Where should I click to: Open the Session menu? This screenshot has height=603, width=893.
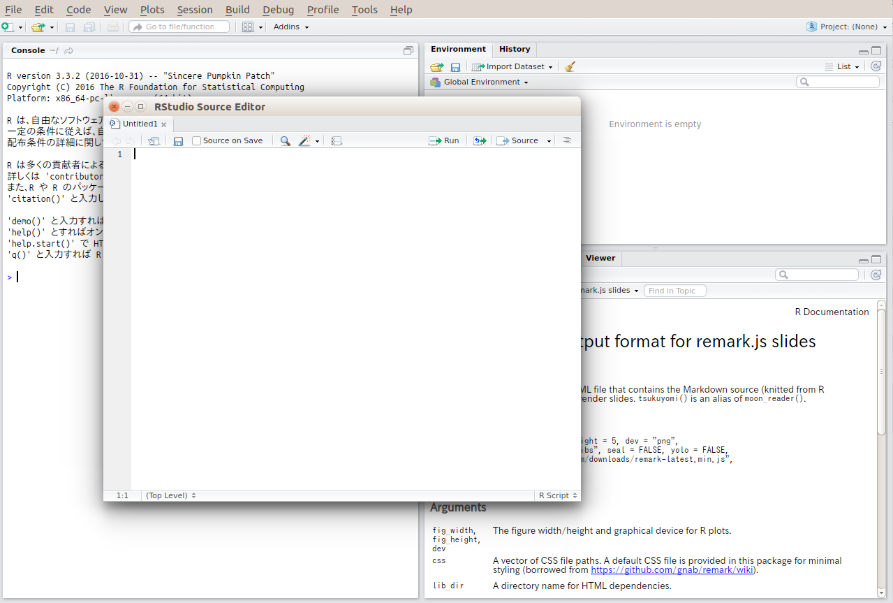tap(194, 9)
